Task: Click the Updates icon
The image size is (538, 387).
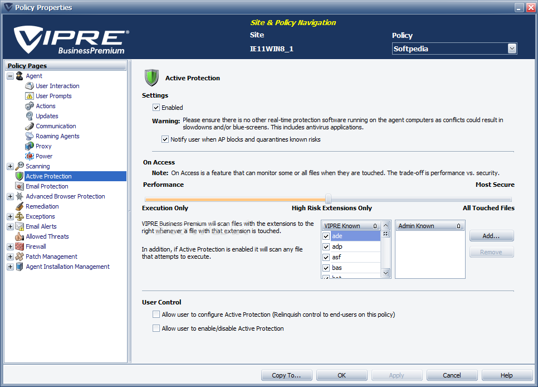Action: pos(30,116)
